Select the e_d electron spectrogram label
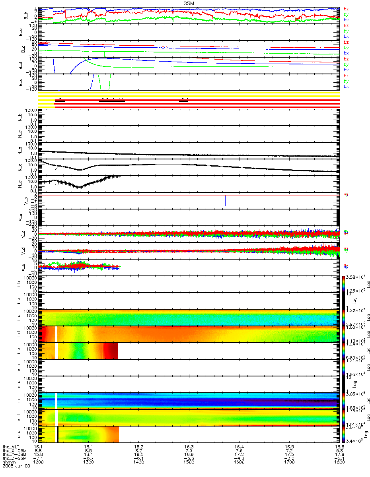The height and width of the screenshot is (477, 370). (x=18, y=418)
